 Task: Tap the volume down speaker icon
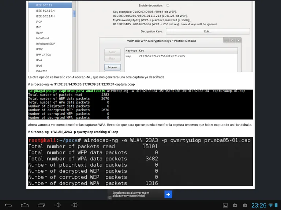(x=57, y=205)
